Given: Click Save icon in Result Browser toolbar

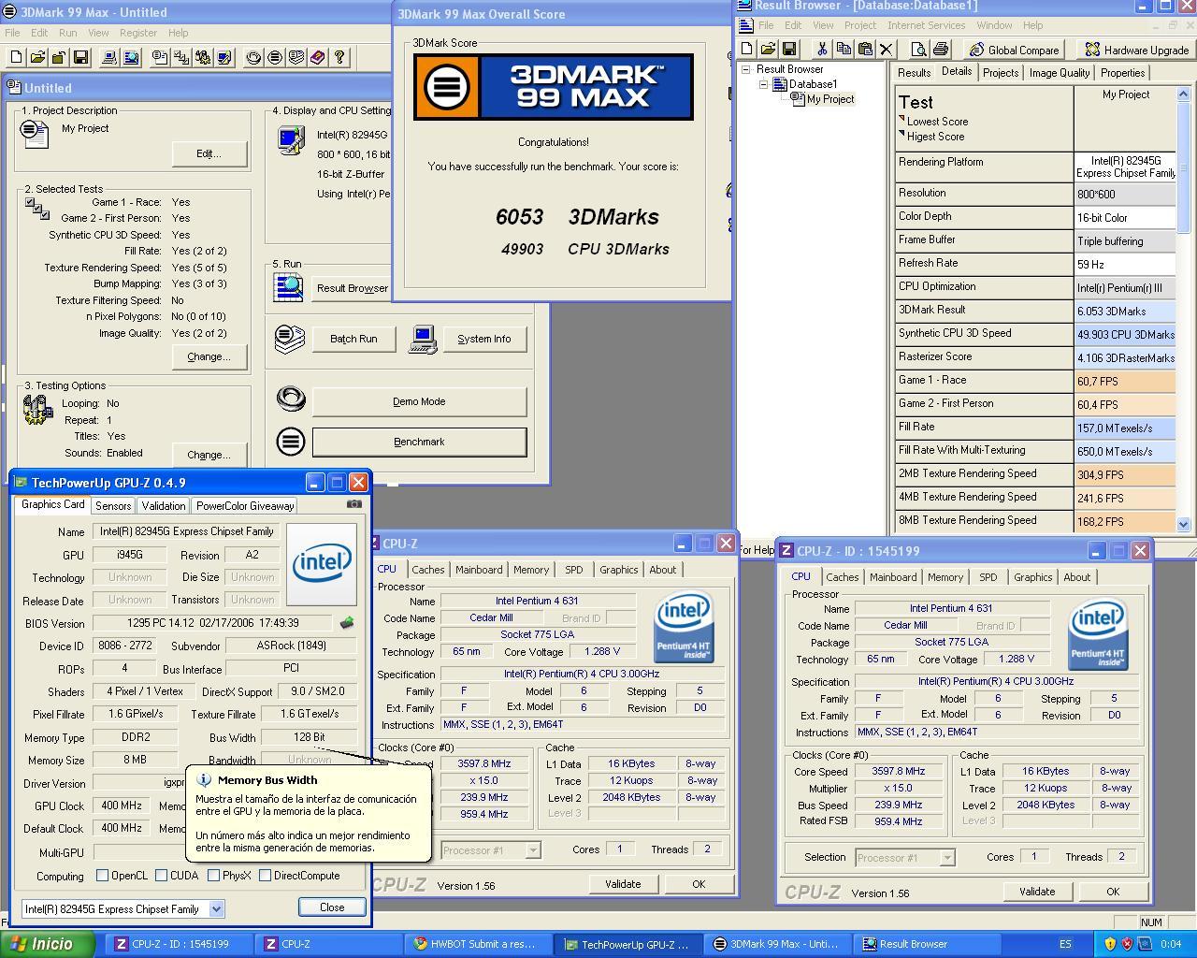Looking at the screenshot, I should (789, 49).
